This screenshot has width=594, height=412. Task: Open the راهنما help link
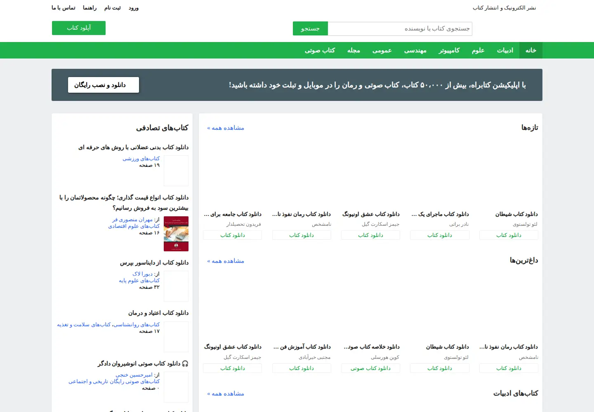coord(90,8)
